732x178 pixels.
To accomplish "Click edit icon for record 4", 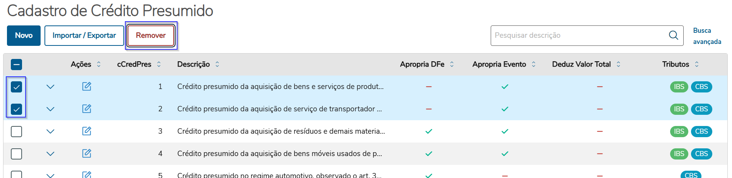I will (x=87, y=153).
